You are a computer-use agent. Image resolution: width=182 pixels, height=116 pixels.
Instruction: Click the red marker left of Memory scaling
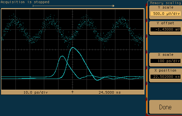click(x=146, y=5)
